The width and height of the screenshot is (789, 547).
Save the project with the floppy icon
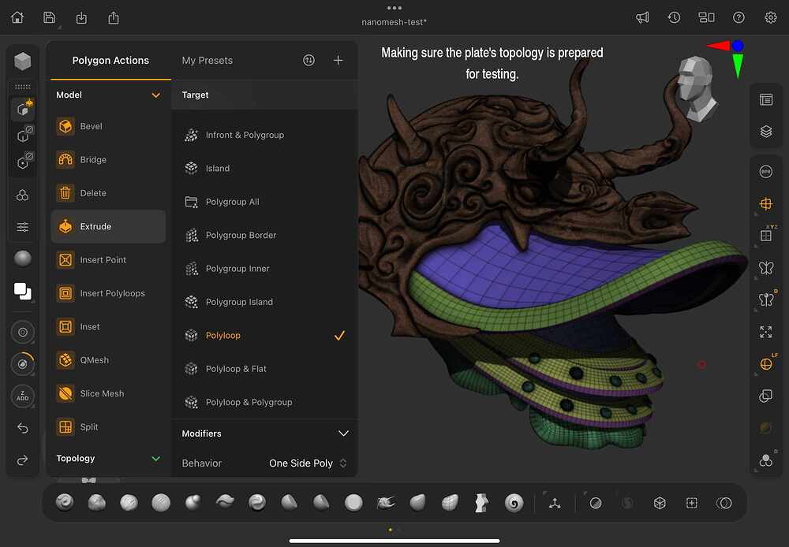pos(49,17)
